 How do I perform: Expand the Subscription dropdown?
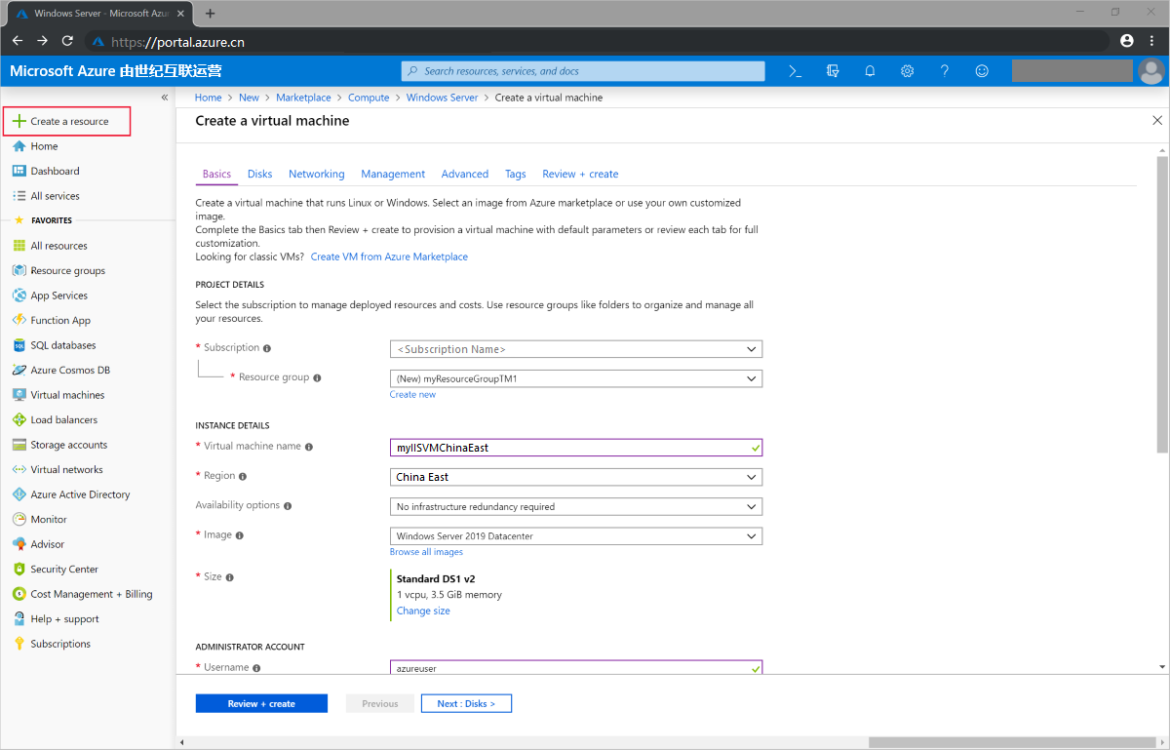[575, 349]
